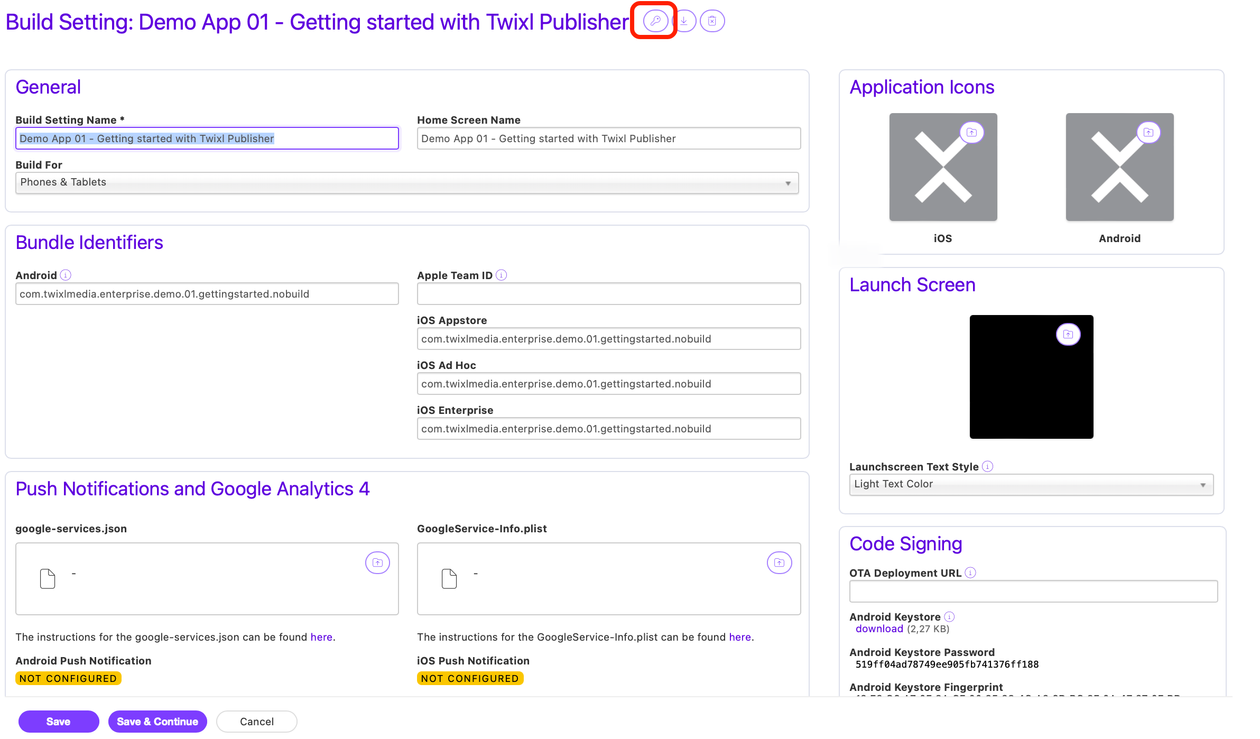Click Save & Continue button
Screen dimensions: 1260x739
click(157, 722)
